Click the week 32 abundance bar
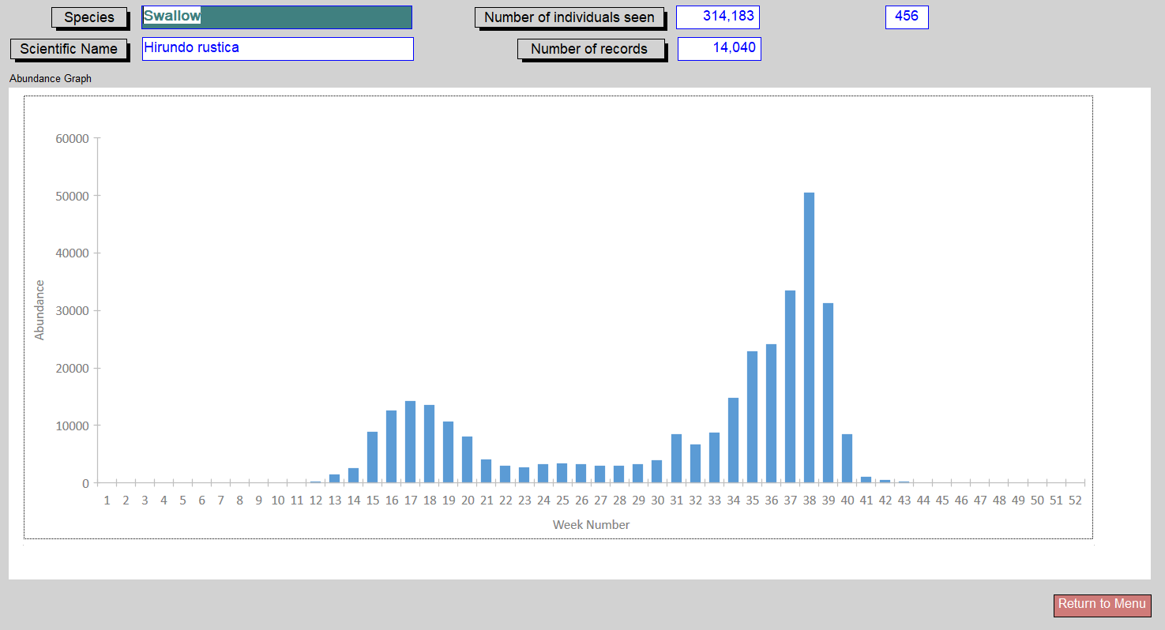Viewport: 1165px width, 630px height. click(695, 464)
